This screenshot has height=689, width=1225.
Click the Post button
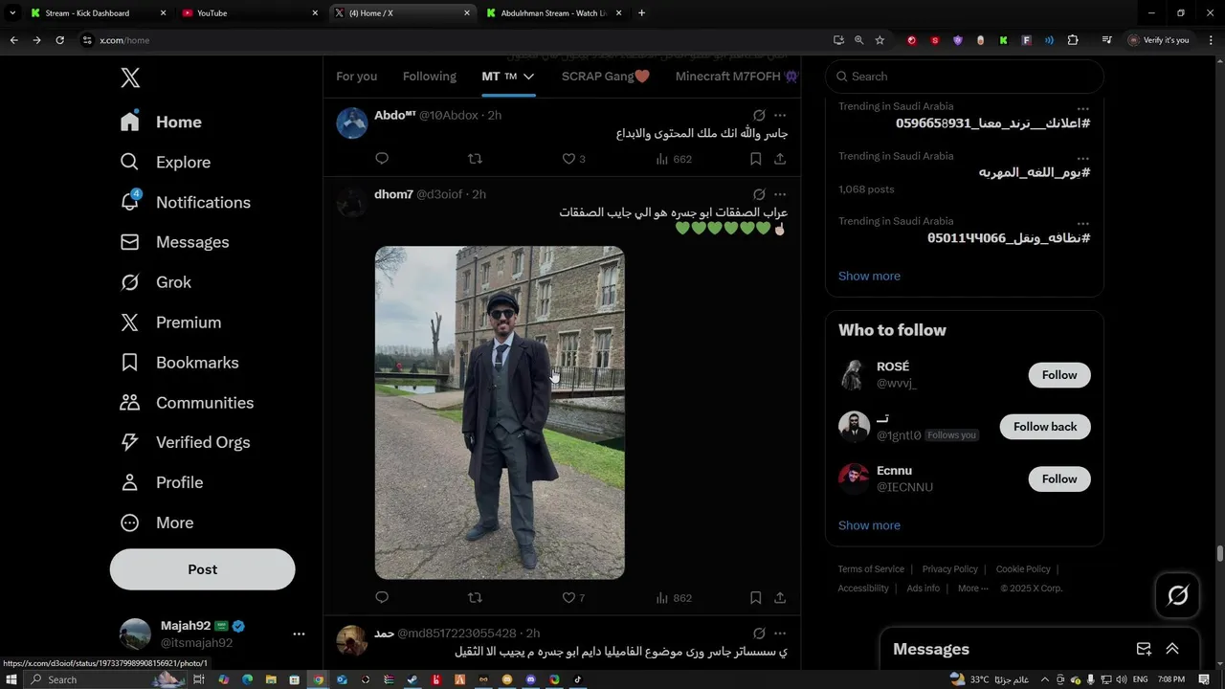[203, 569]
